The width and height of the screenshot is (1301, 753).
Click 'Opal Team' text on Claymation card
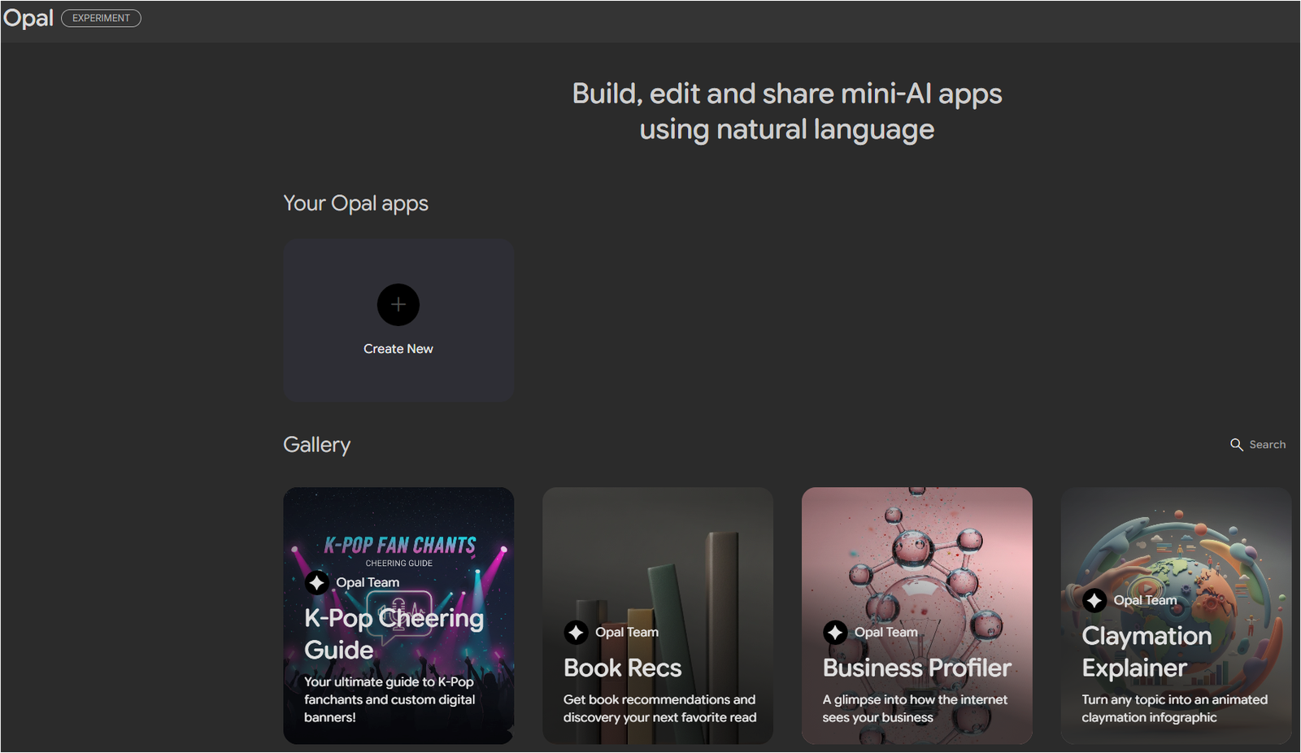pos(1146,600)
